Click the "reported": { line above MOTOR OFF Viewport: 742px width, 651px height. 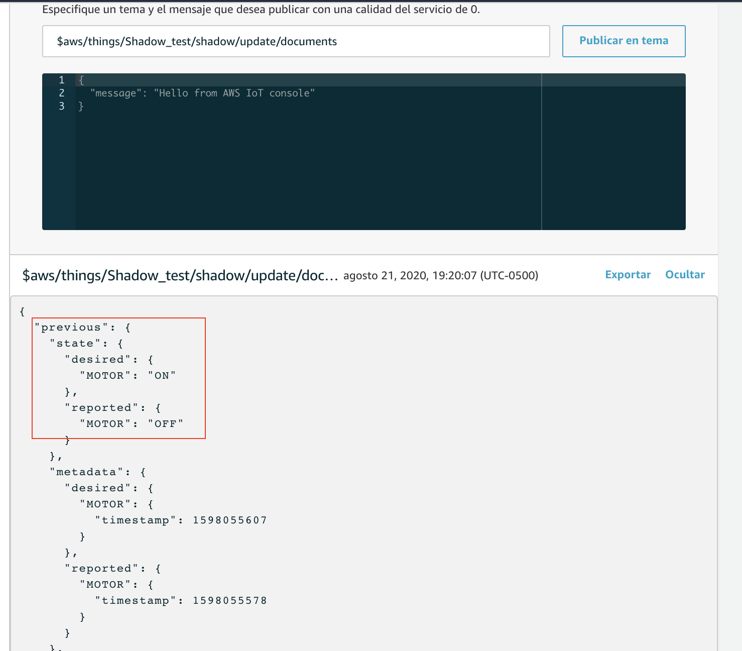pyautogui.click(x=113, y=408)
